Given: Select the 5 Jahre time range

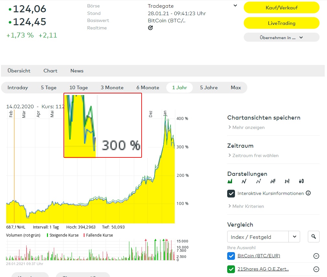Looking at the screenshot, I should [x=208, y=87].
